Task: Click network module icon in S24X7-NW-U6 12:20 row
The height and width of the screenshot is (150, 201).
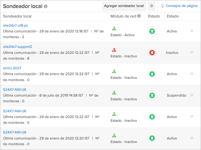Action: pos(114,136)
